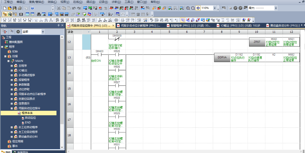Click the Print icon

click(20, 8)
